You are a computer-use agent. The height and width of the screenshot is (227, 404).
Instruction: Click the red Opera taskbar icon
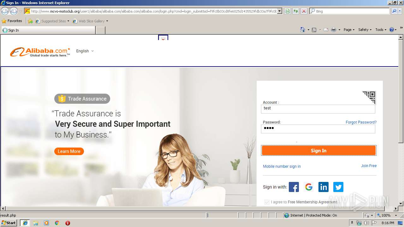pos(68,223)
